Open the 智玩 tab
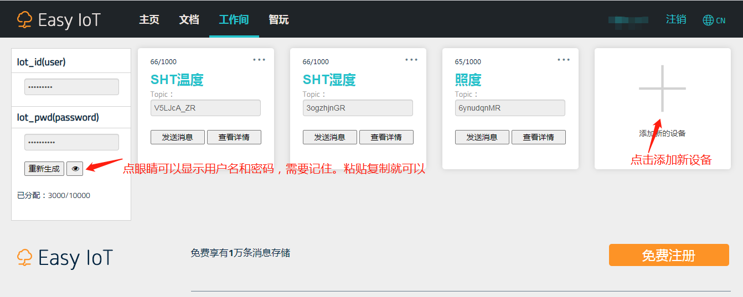 [x=278, y=20]
